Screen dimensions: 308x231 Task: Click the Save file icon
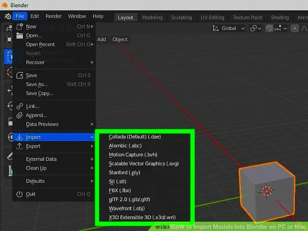[x=19, y=75]
